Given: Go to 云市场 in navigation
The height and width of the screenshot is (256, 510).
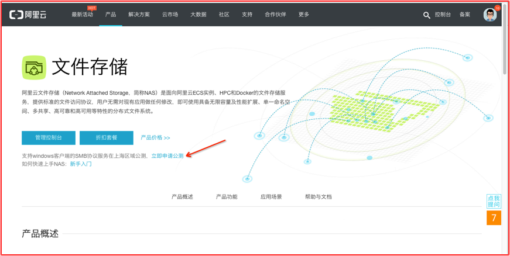Looking at the screenshot, I should (170, 15).
